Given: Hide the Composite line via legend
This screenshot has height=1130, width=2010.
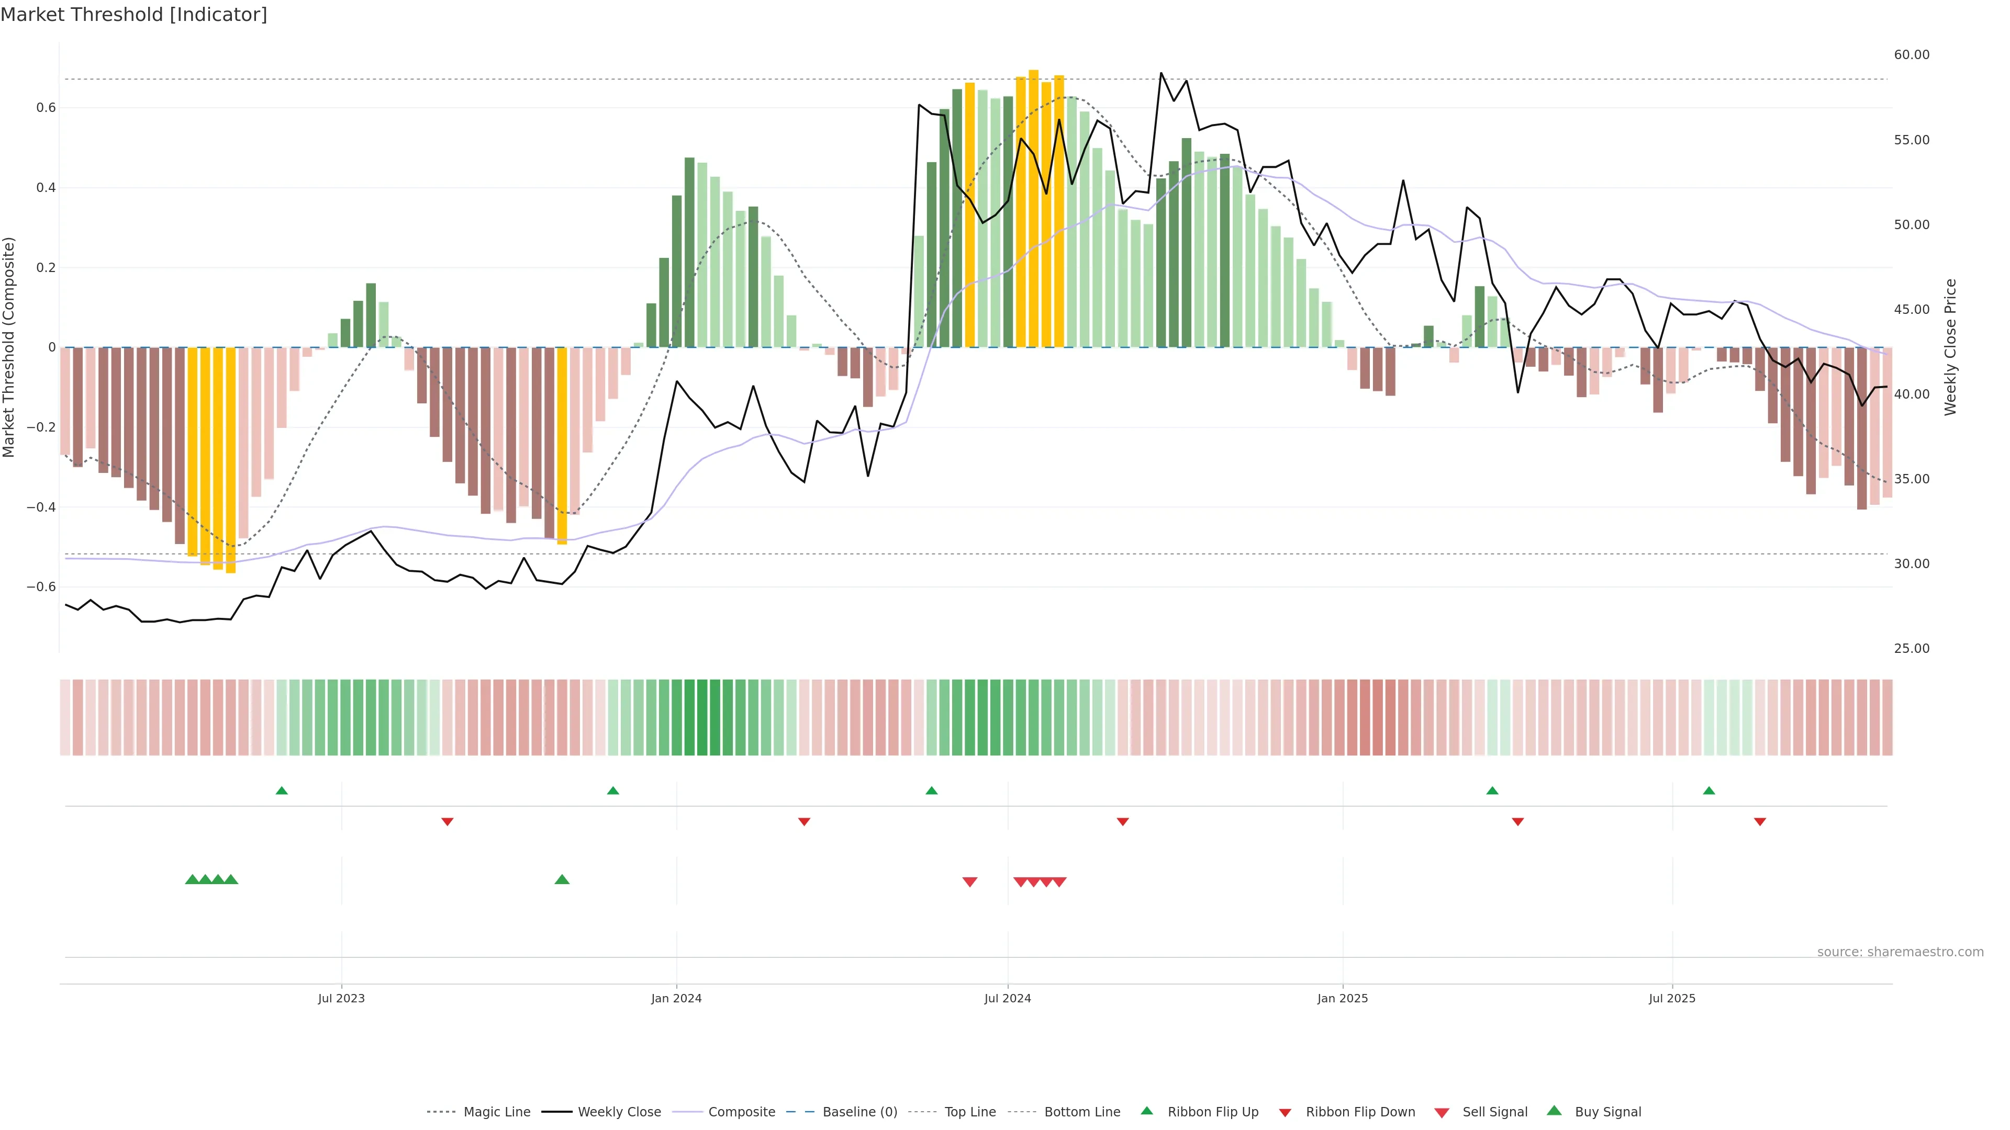Looking at the screenshot, I should (x=741, y=1111).
